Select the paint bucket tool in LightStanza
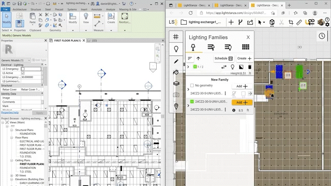331x186 pixels. (x=176, y=72)
